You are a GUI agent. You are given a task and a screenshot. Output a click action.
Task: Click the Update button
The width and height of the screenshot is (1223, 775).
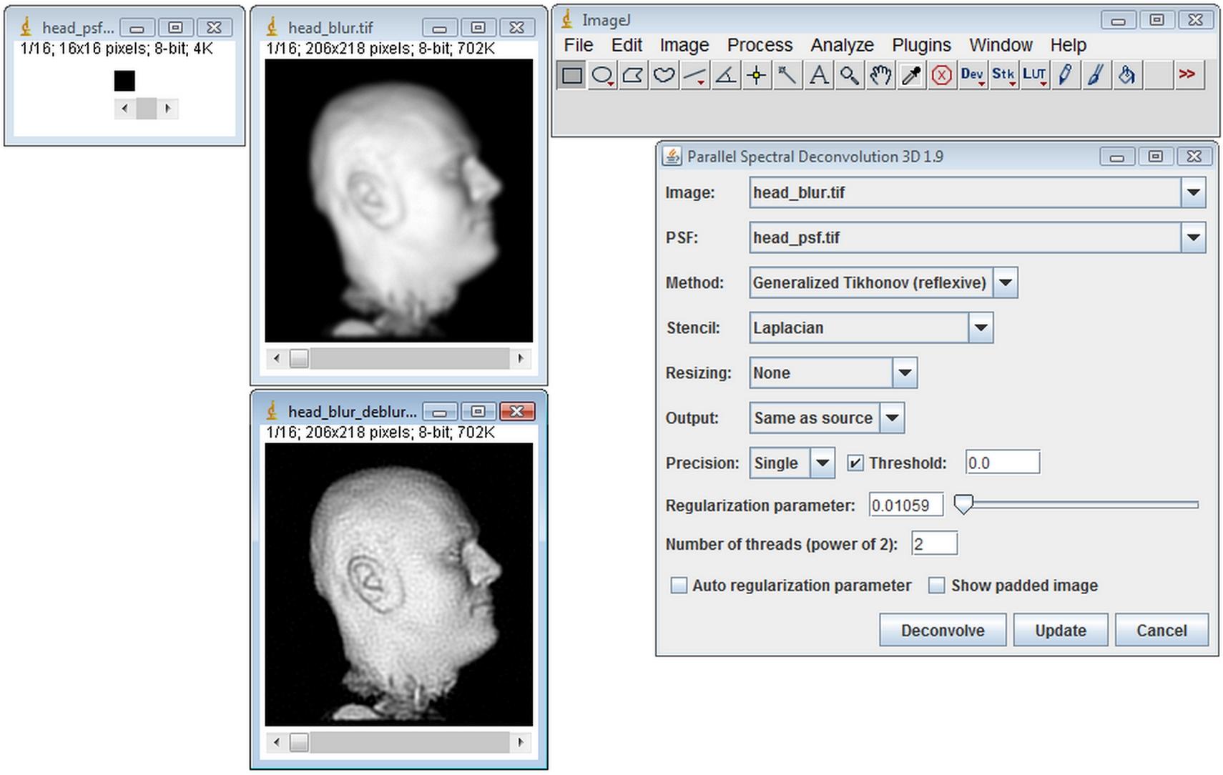(x=1060, y=630)
